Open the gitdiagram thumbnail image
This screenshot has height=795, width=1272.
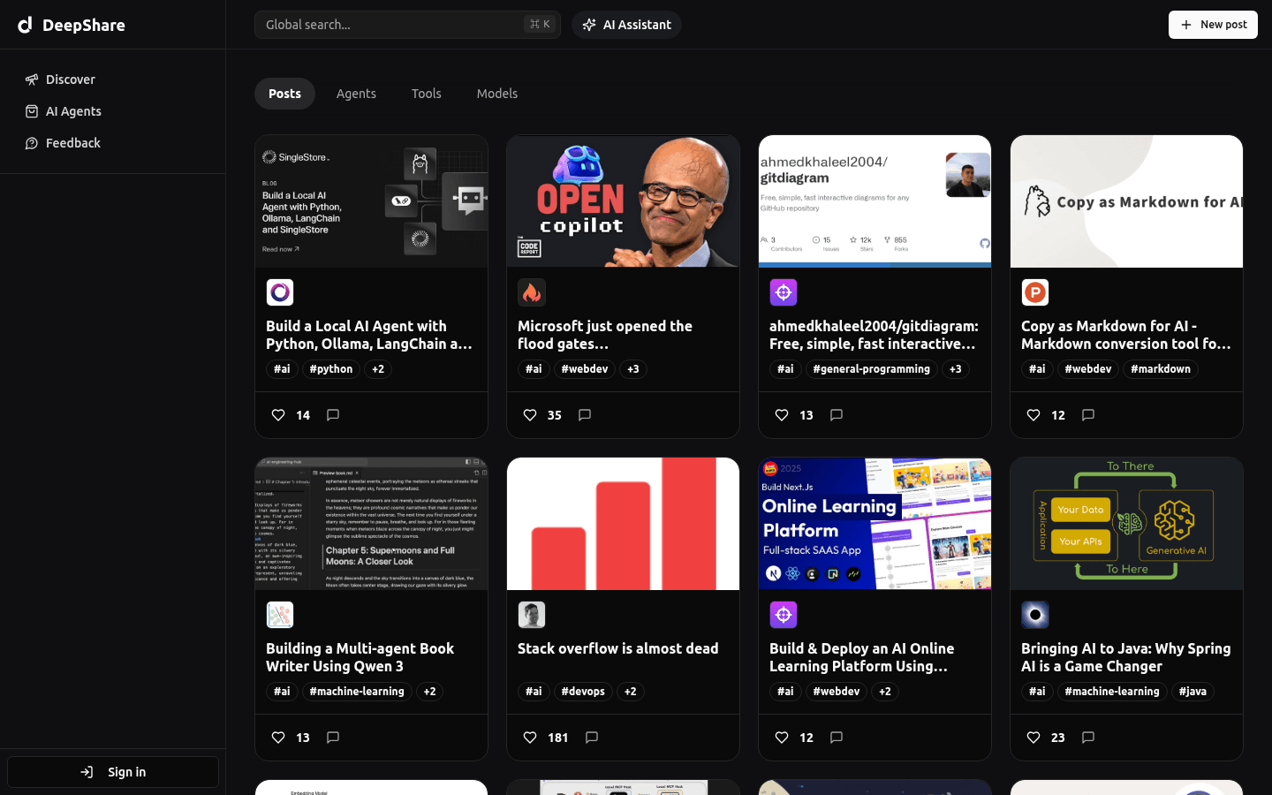pyautogui.click(x=874, y=201)
